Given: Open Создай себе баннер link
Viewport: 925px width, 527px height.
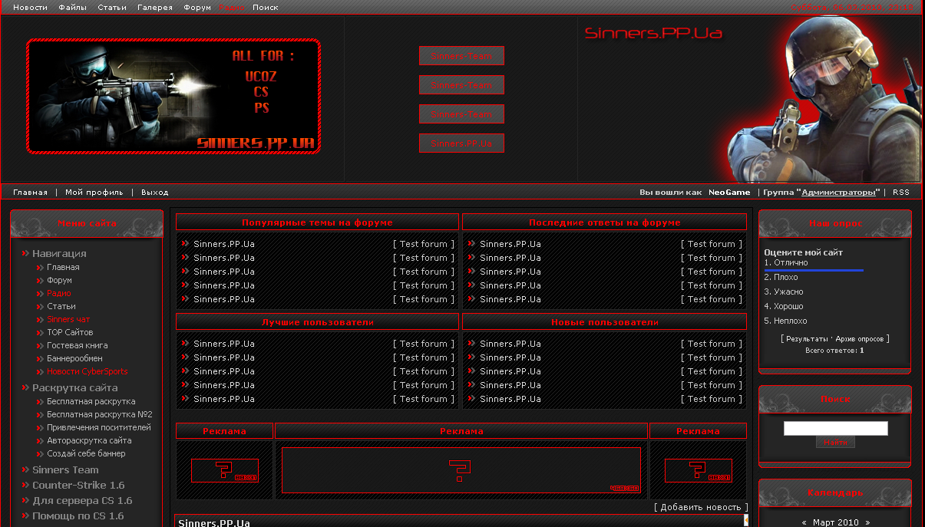Looking at the screenshot, I should [x=86, y=453].
